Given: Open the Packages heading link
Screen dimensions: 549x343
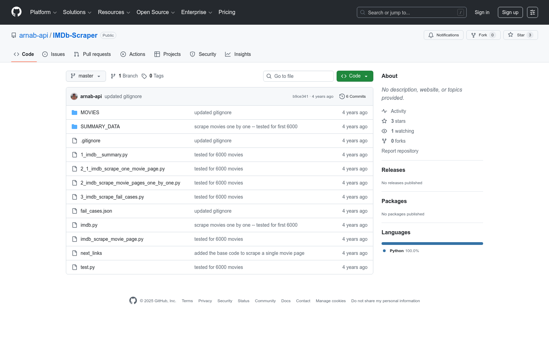Looking at the screenshot, I should pos(394,201).
